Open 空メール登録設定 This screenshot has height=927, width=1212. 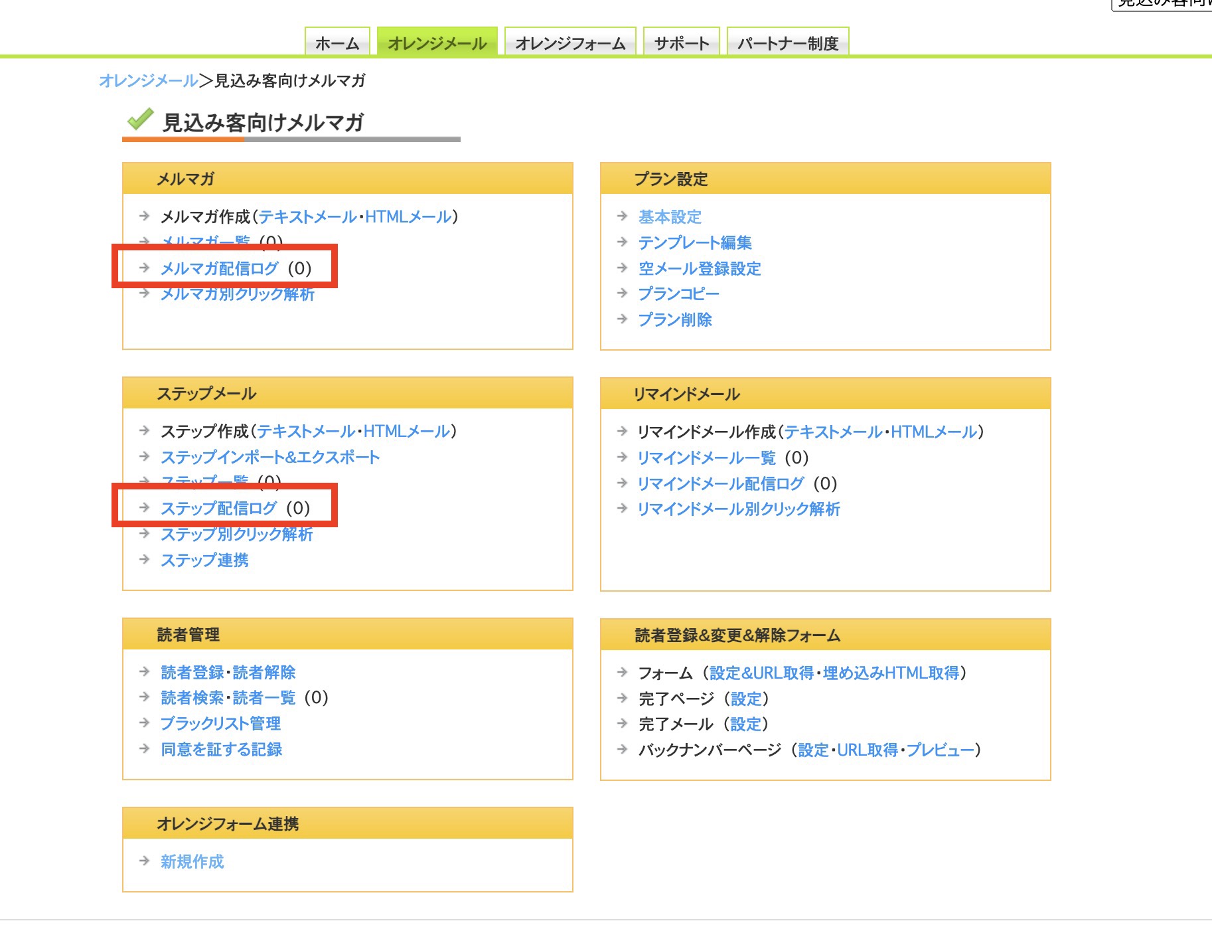[700, 268]
